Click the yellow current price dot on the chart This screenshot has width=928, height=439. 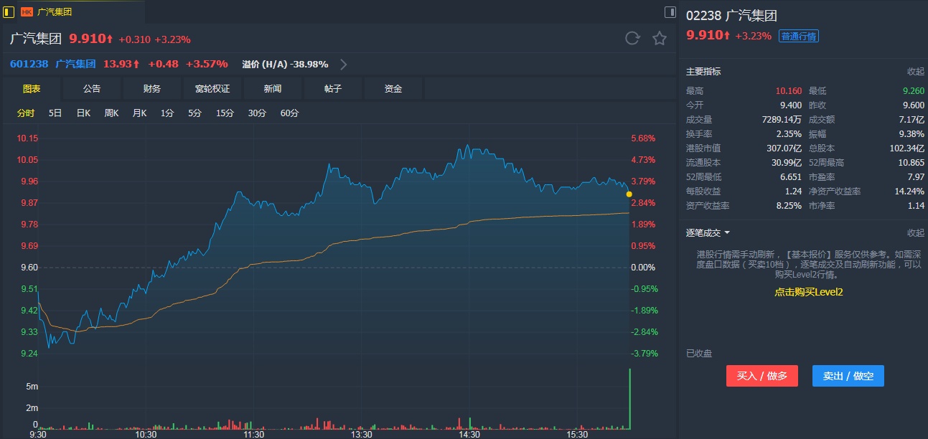coord(629,194)
